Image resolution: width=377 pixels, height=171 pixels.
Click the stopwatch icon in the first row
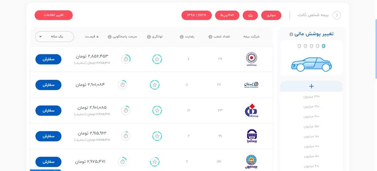coord(126,59)
